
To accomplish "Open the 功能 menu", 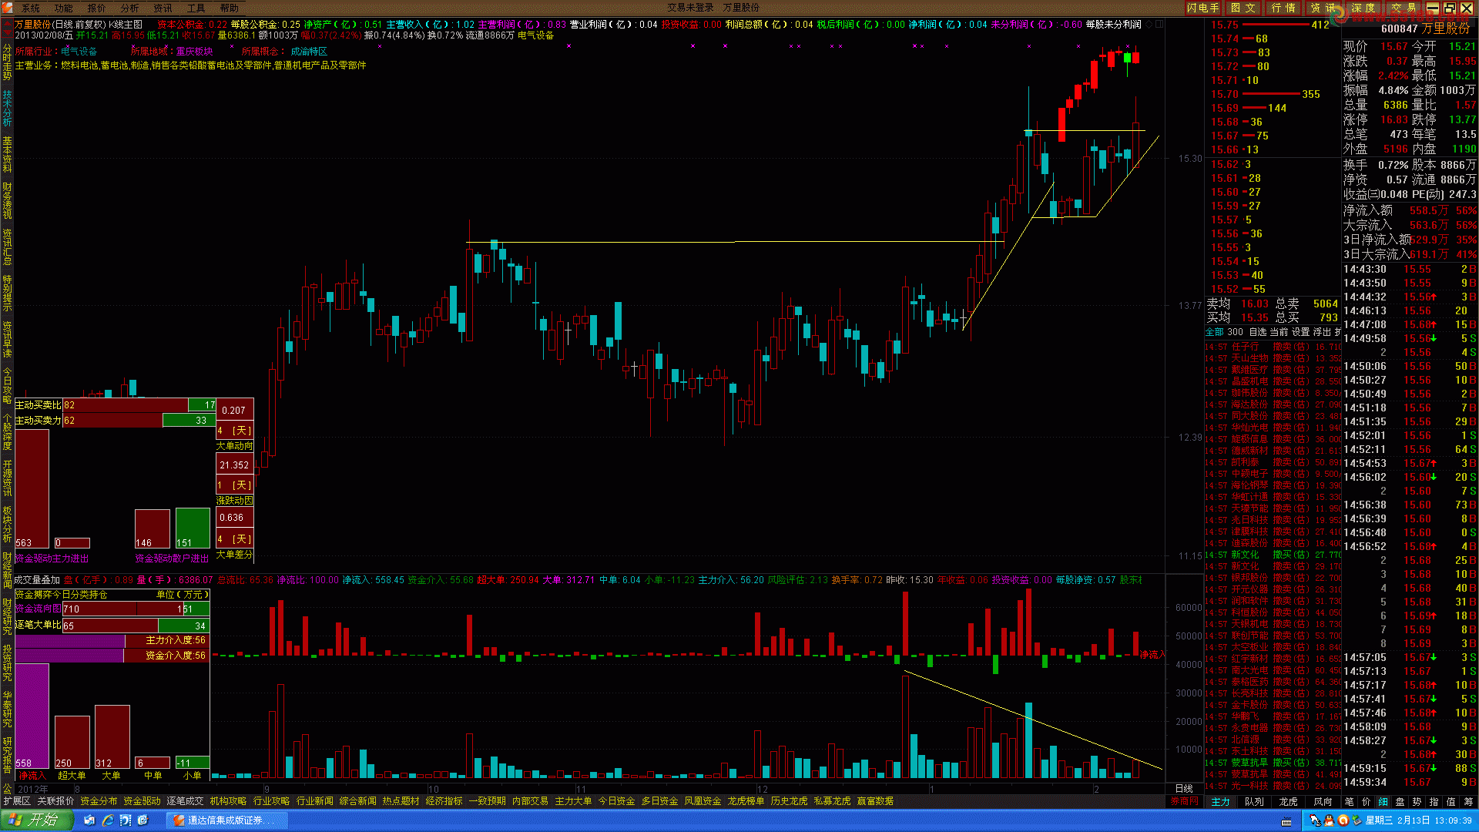I will [x=64, y=8].
